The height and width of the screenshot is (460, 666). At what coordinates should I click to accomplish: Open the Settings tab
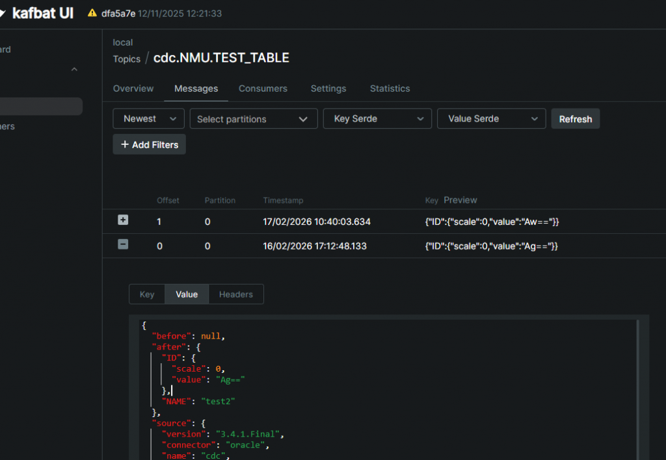pyautogui.click(x=328, y=88)
